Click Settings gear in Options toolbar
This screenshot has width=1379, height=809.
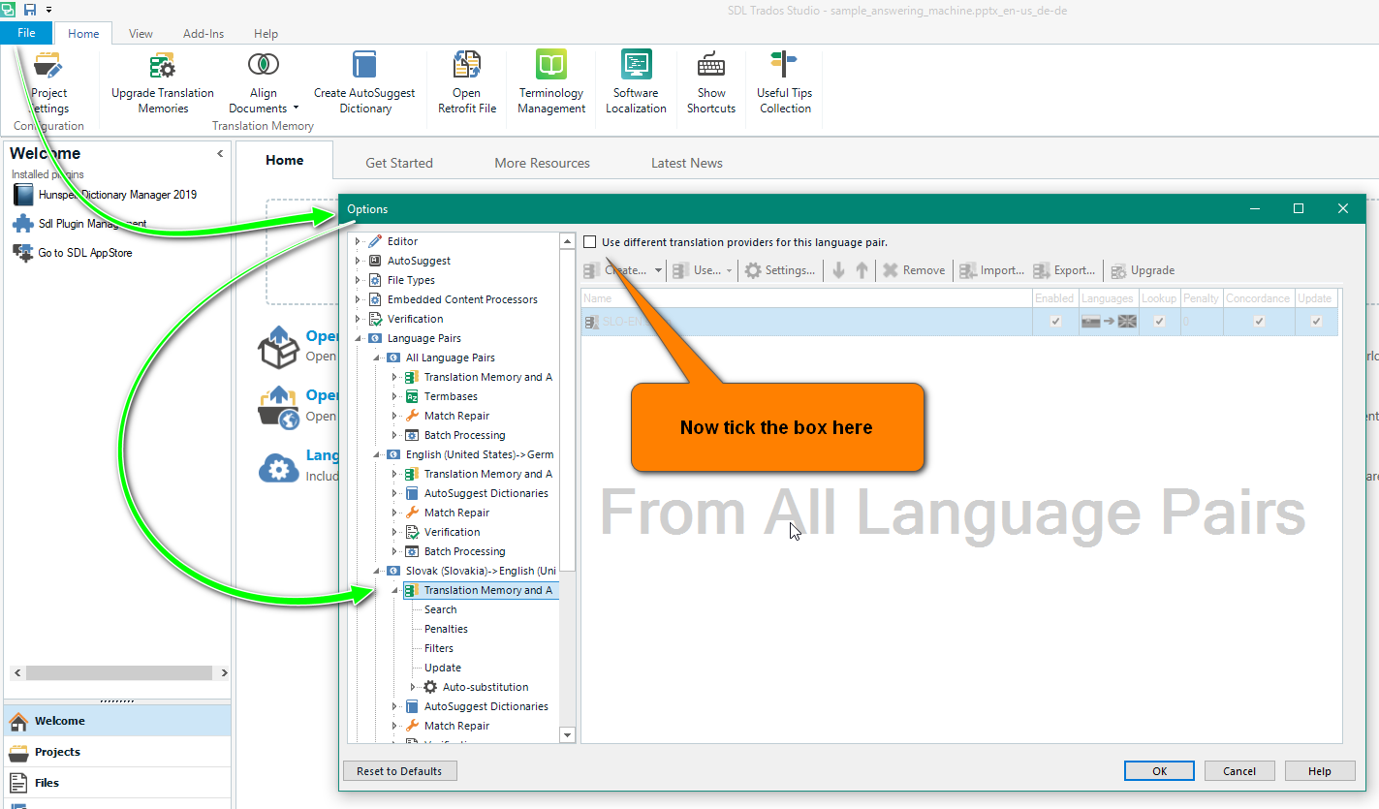tap(780, 270)
